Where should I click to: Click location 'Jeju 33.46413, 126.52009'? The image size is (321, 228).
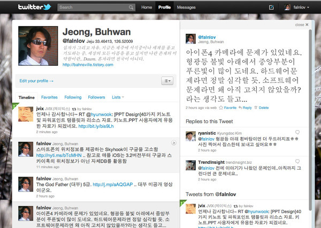click(x=110, y=41)
